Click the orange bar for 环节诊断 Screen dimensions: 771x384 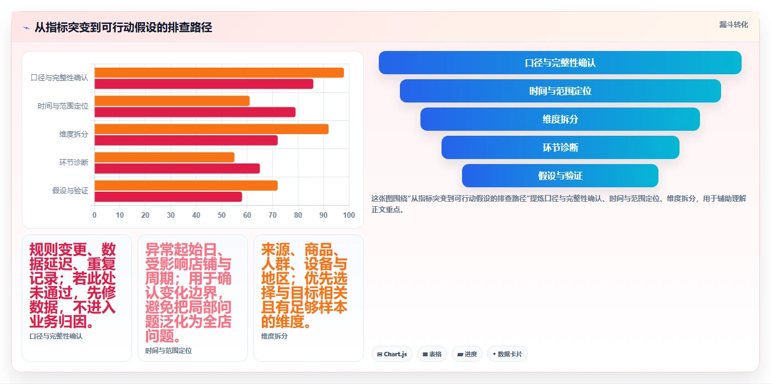tap(165, 157)
